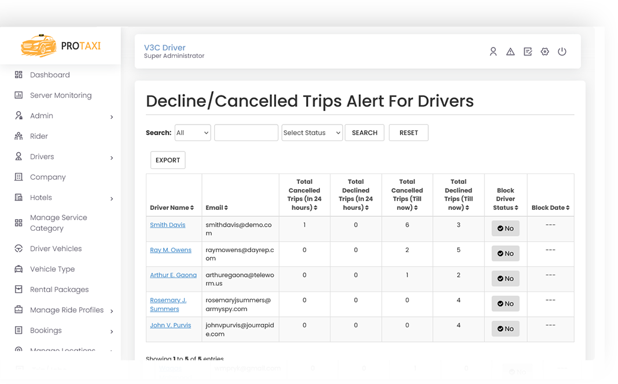Toggle block status No for Rosemary J. Summers
Screen dimensions: 618x384
pos(505,304)
